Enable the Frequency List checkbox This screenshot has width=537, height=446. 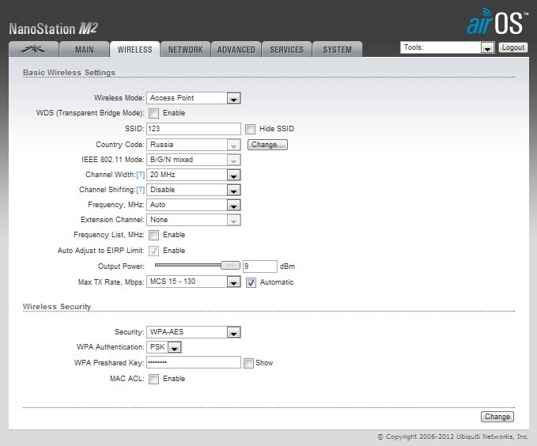153,235
